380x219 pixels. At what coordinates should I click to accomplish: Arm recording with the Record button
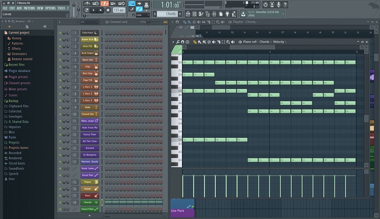pyautogui.click(x=108, y=10)
